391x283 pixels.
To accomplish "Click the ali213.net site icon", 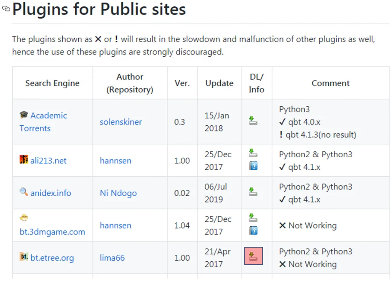I will [x=24, y=160].
